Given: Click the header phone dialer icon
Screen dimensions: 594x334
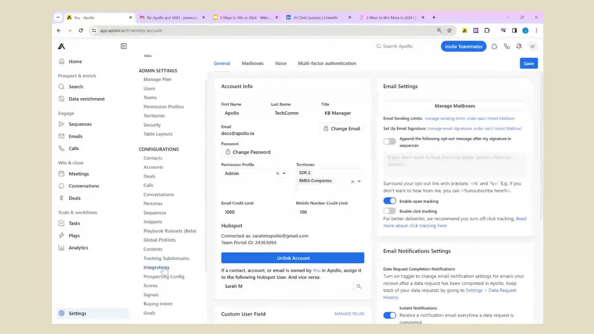Looking at the screenshot, I should (x=507, y=46).
